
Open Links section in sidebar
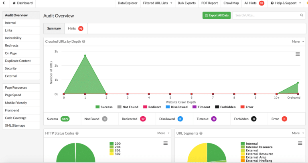pos(21,30)
